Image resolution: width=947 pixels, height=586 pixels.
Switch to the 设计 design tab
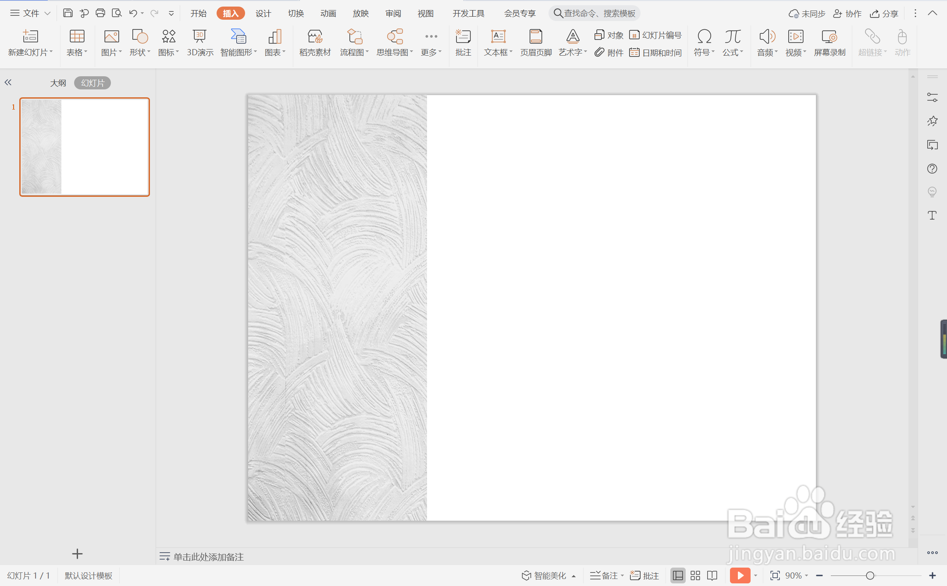[x=263, y=14]
